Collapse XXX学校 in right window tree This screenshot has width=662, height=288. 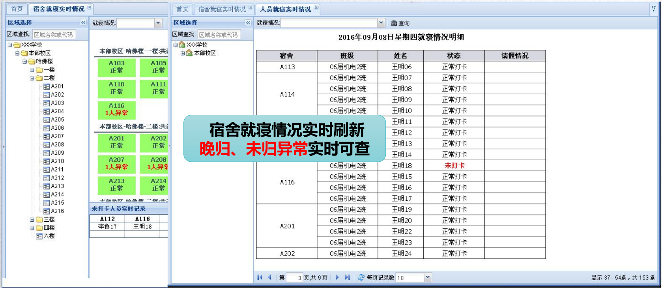176,45
